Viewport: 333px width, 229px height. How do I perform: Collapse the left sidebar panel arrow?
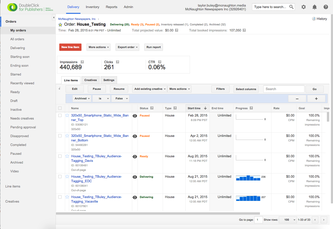tap(53, 17)
